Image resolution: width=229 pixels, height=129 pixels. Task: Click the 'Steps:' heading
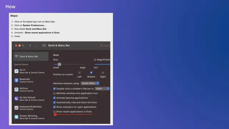(x=14, y=16)
